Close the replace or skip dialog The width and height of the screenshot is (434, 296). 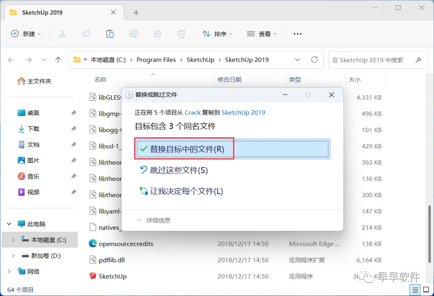[331, 95]
